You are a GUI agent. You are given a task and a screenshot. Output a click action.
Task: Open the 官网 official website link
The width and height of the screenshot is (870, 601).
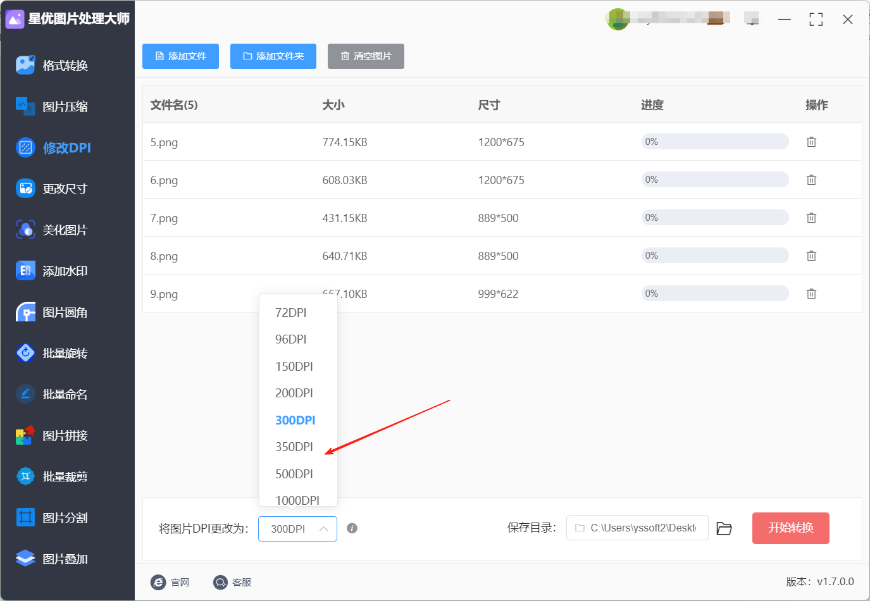pos(170,582)
